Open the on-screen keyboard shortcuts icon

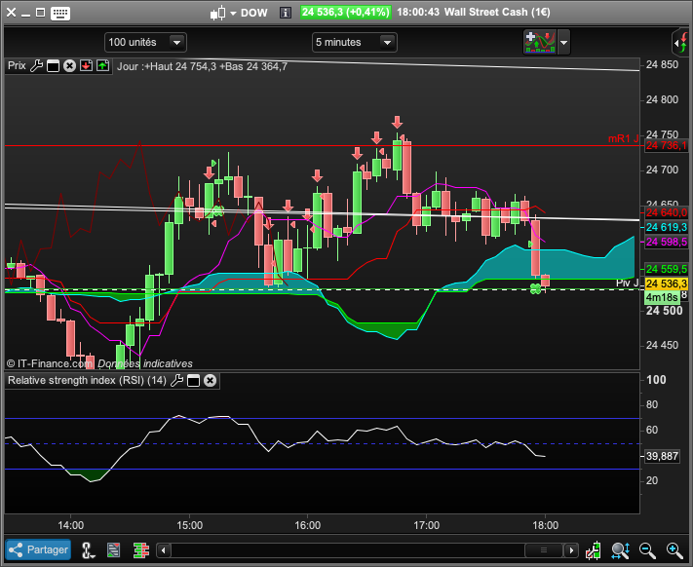click(60, 14)
